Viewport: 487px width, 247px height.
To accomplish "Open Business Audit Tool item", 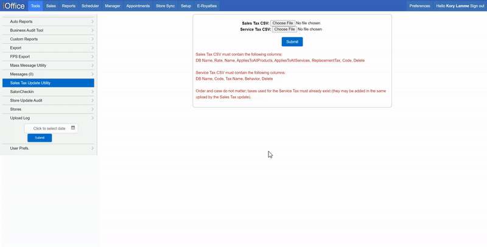I will 48,30.
